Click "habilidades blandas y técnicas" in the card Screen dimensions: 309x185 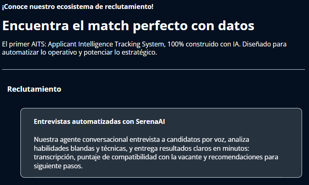tap(80, 148)
